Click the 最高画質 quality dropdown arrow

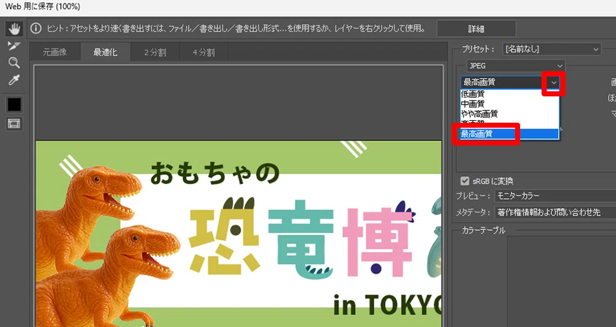click(x=553, y=83)
